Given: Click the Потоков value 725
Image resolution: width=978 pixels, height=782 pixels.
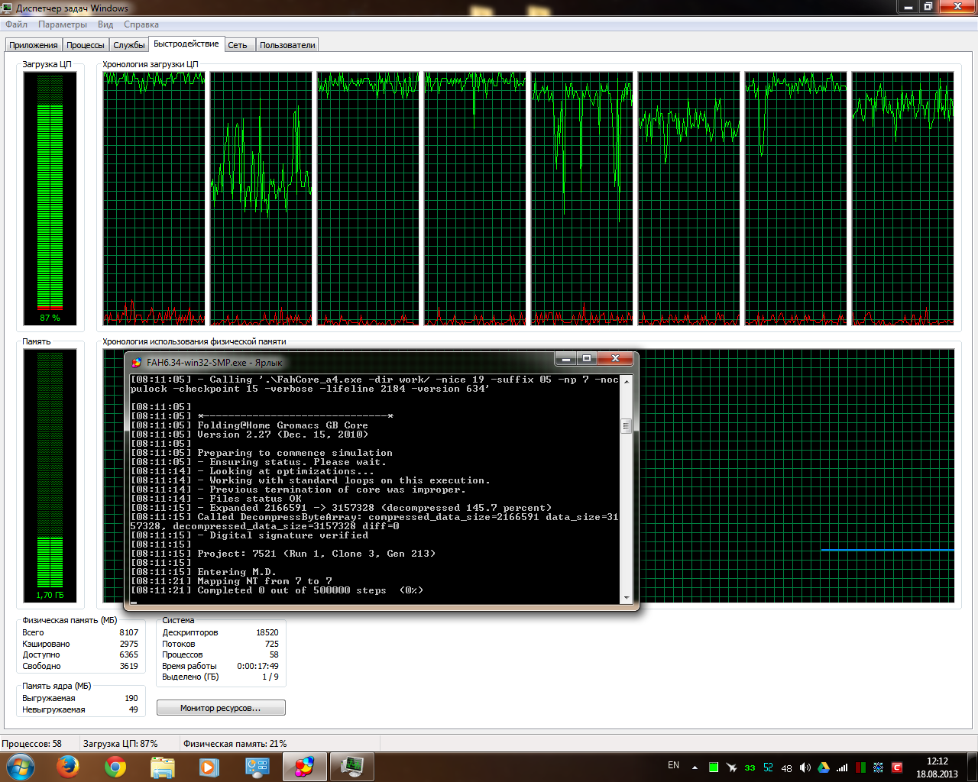Looking at the screenshot, I should click(x=272, y=644).
